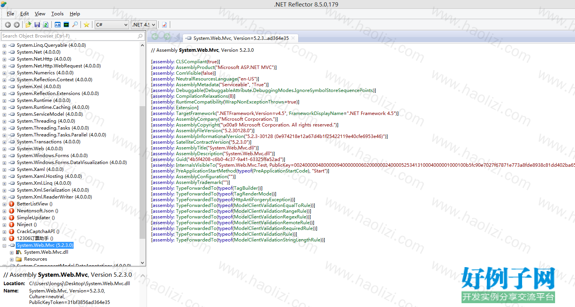Select System.Xml.Linq (4.0.0.0) in tree

click(44, 183)
